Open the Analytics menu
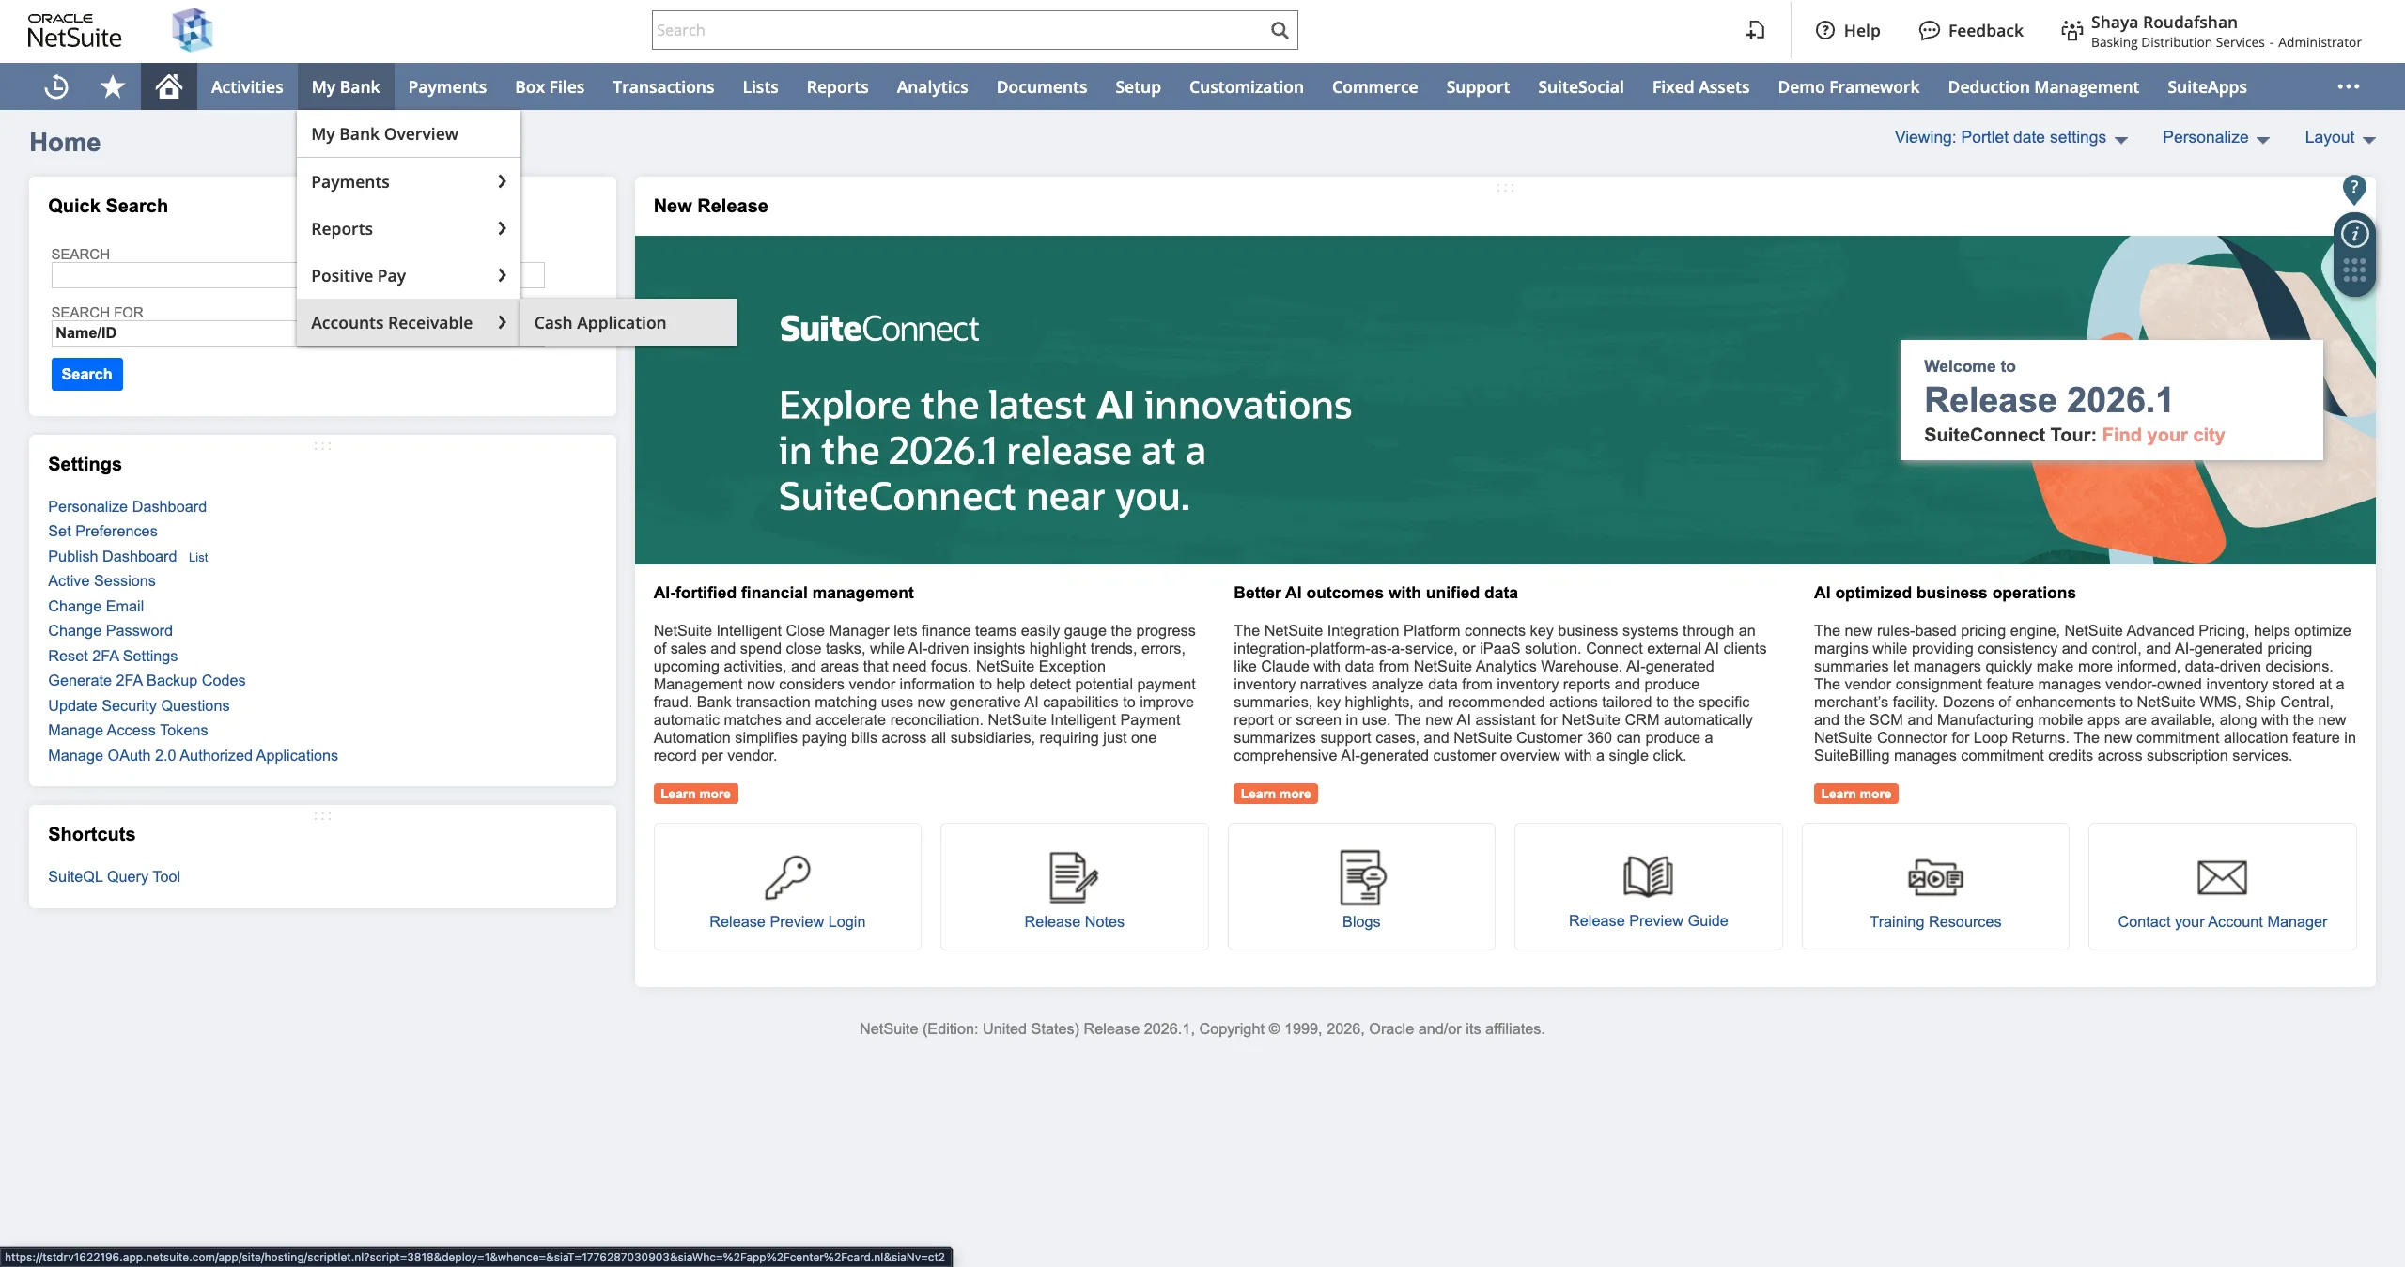 (932, 86)
